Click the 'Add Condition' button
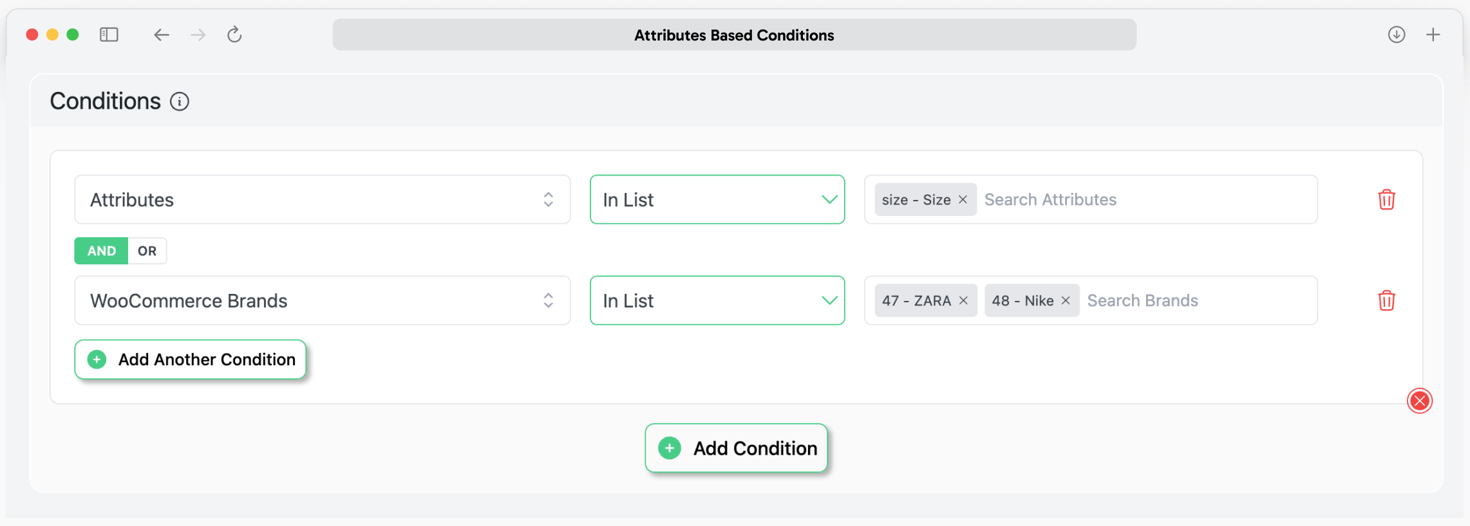The width and height of the screenshot is (1470, 526). click(736, 448)
